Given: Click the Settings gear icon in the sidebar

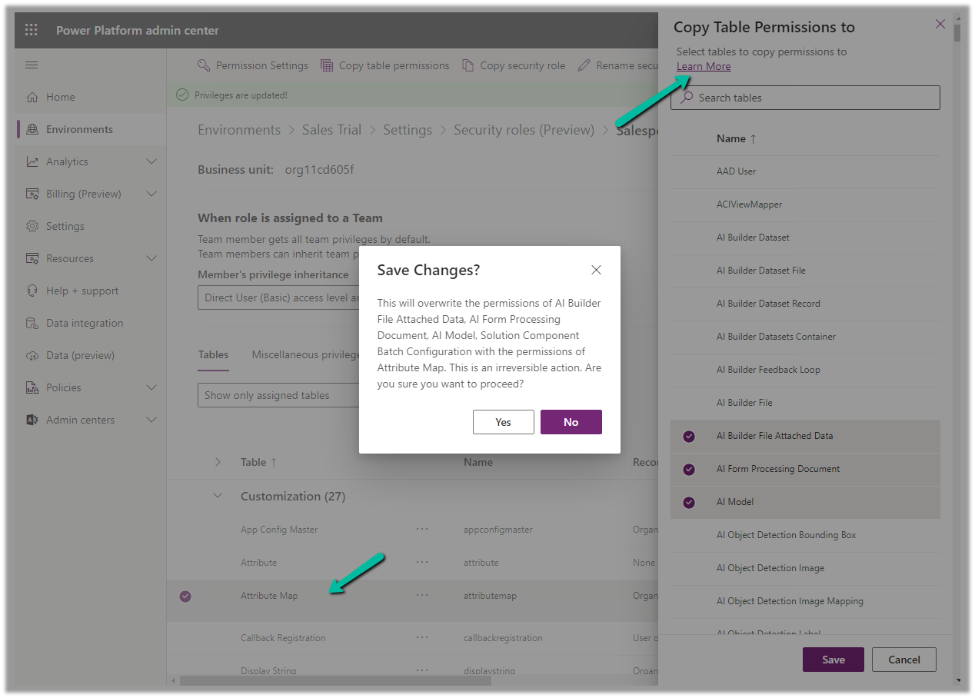Looking at the screenshot, I should (x=32, y=226).
